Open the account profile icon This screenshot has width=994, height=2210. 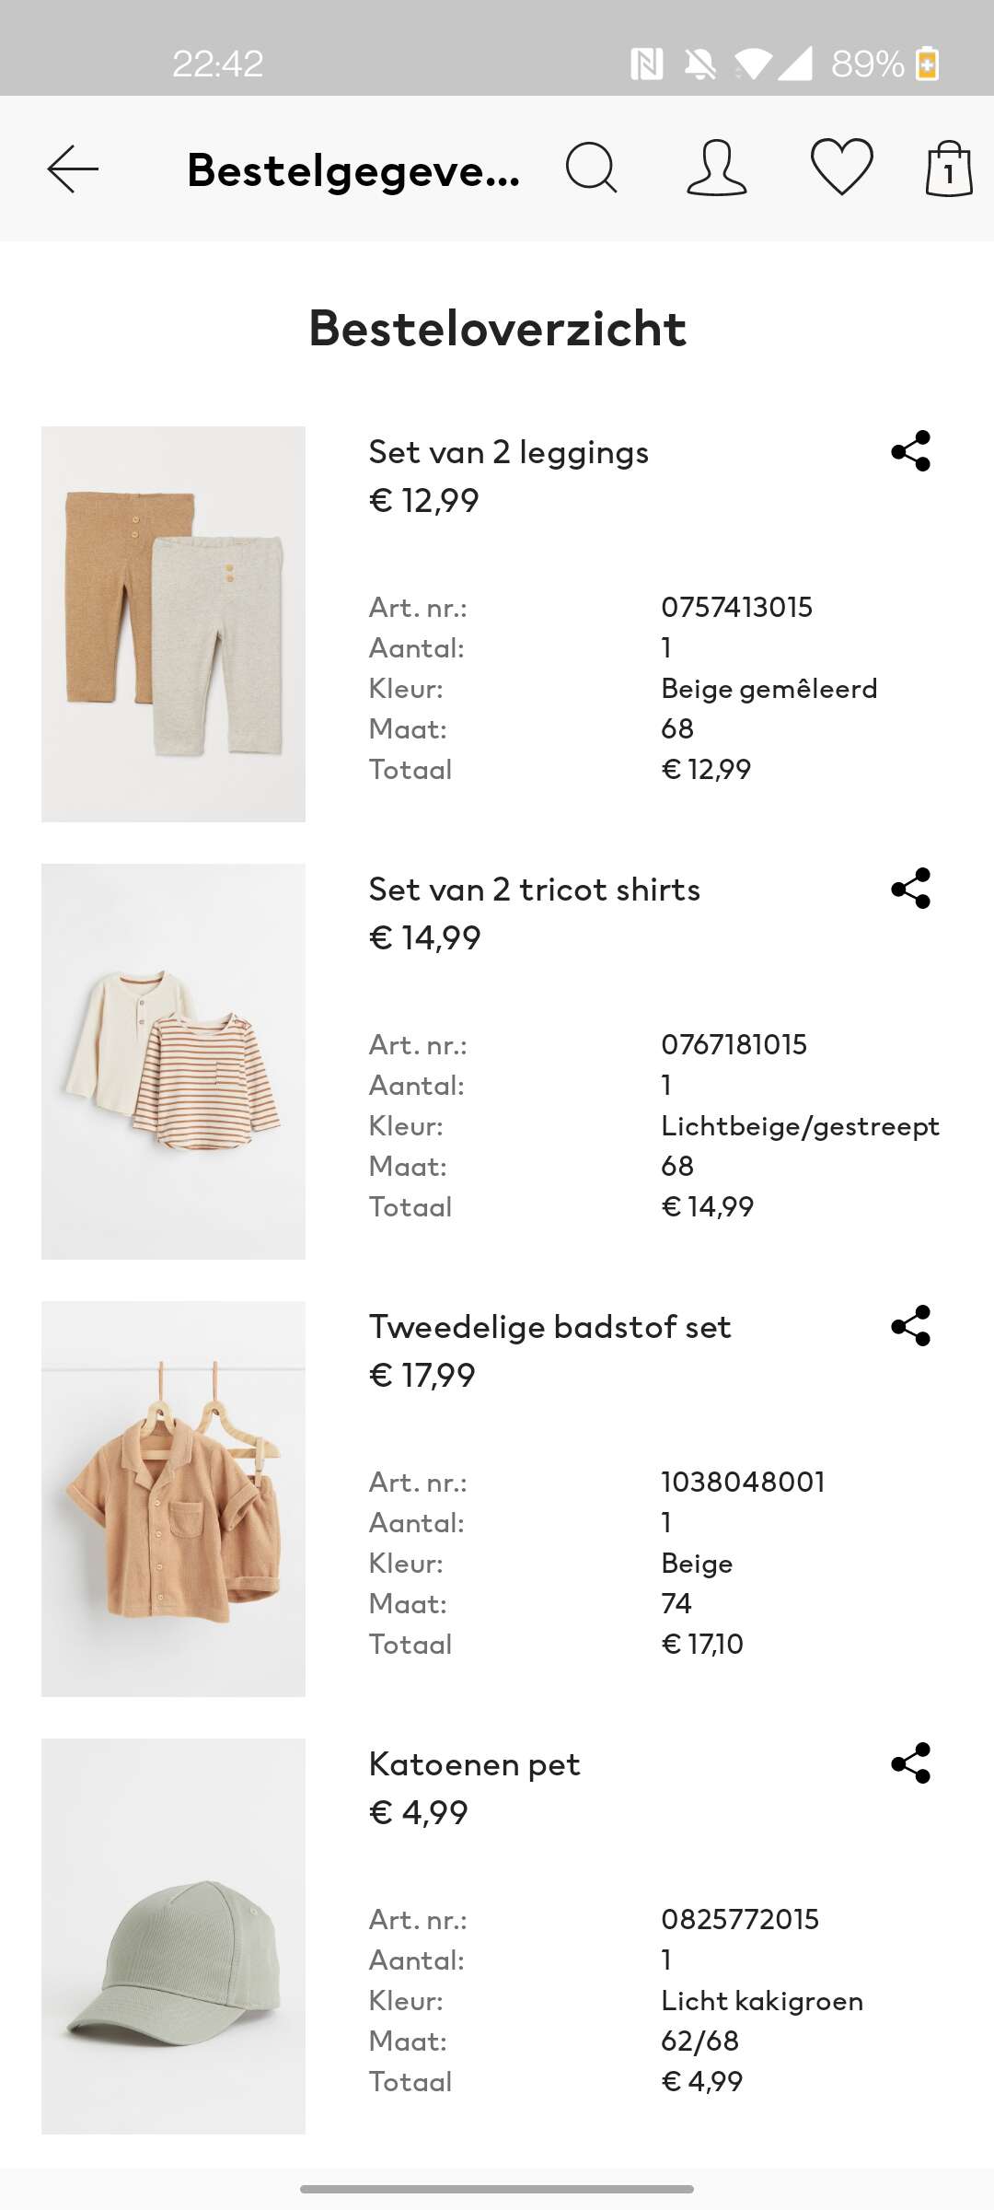[716, 168]
